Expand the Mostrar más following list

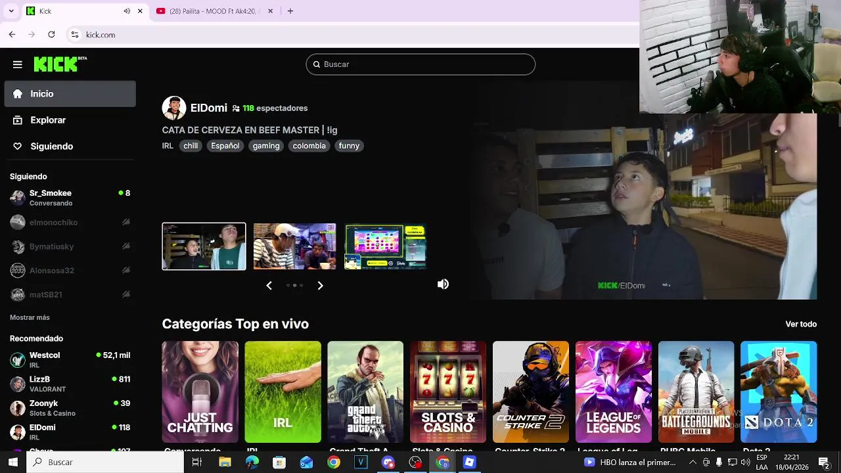coord(30,317)
